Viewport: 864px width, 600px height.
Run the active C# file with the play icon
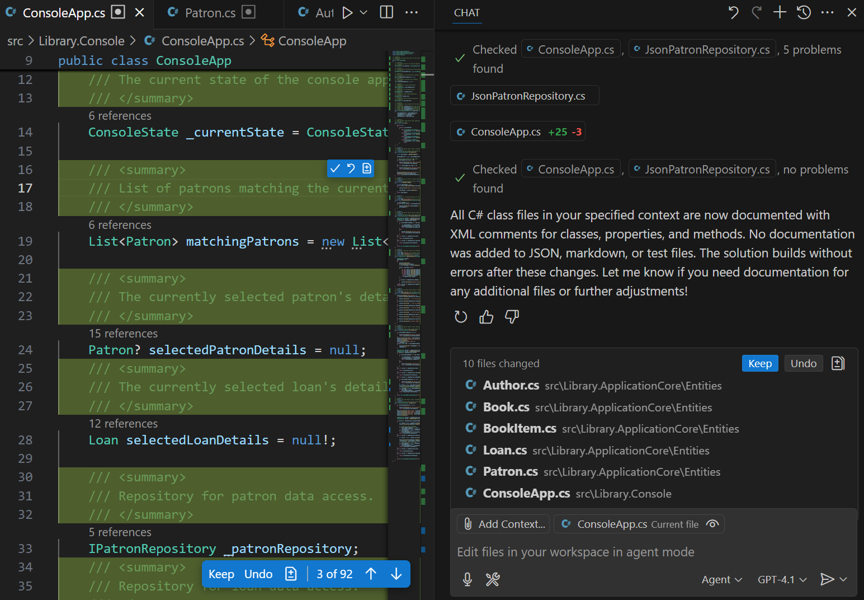click(347, 11)
